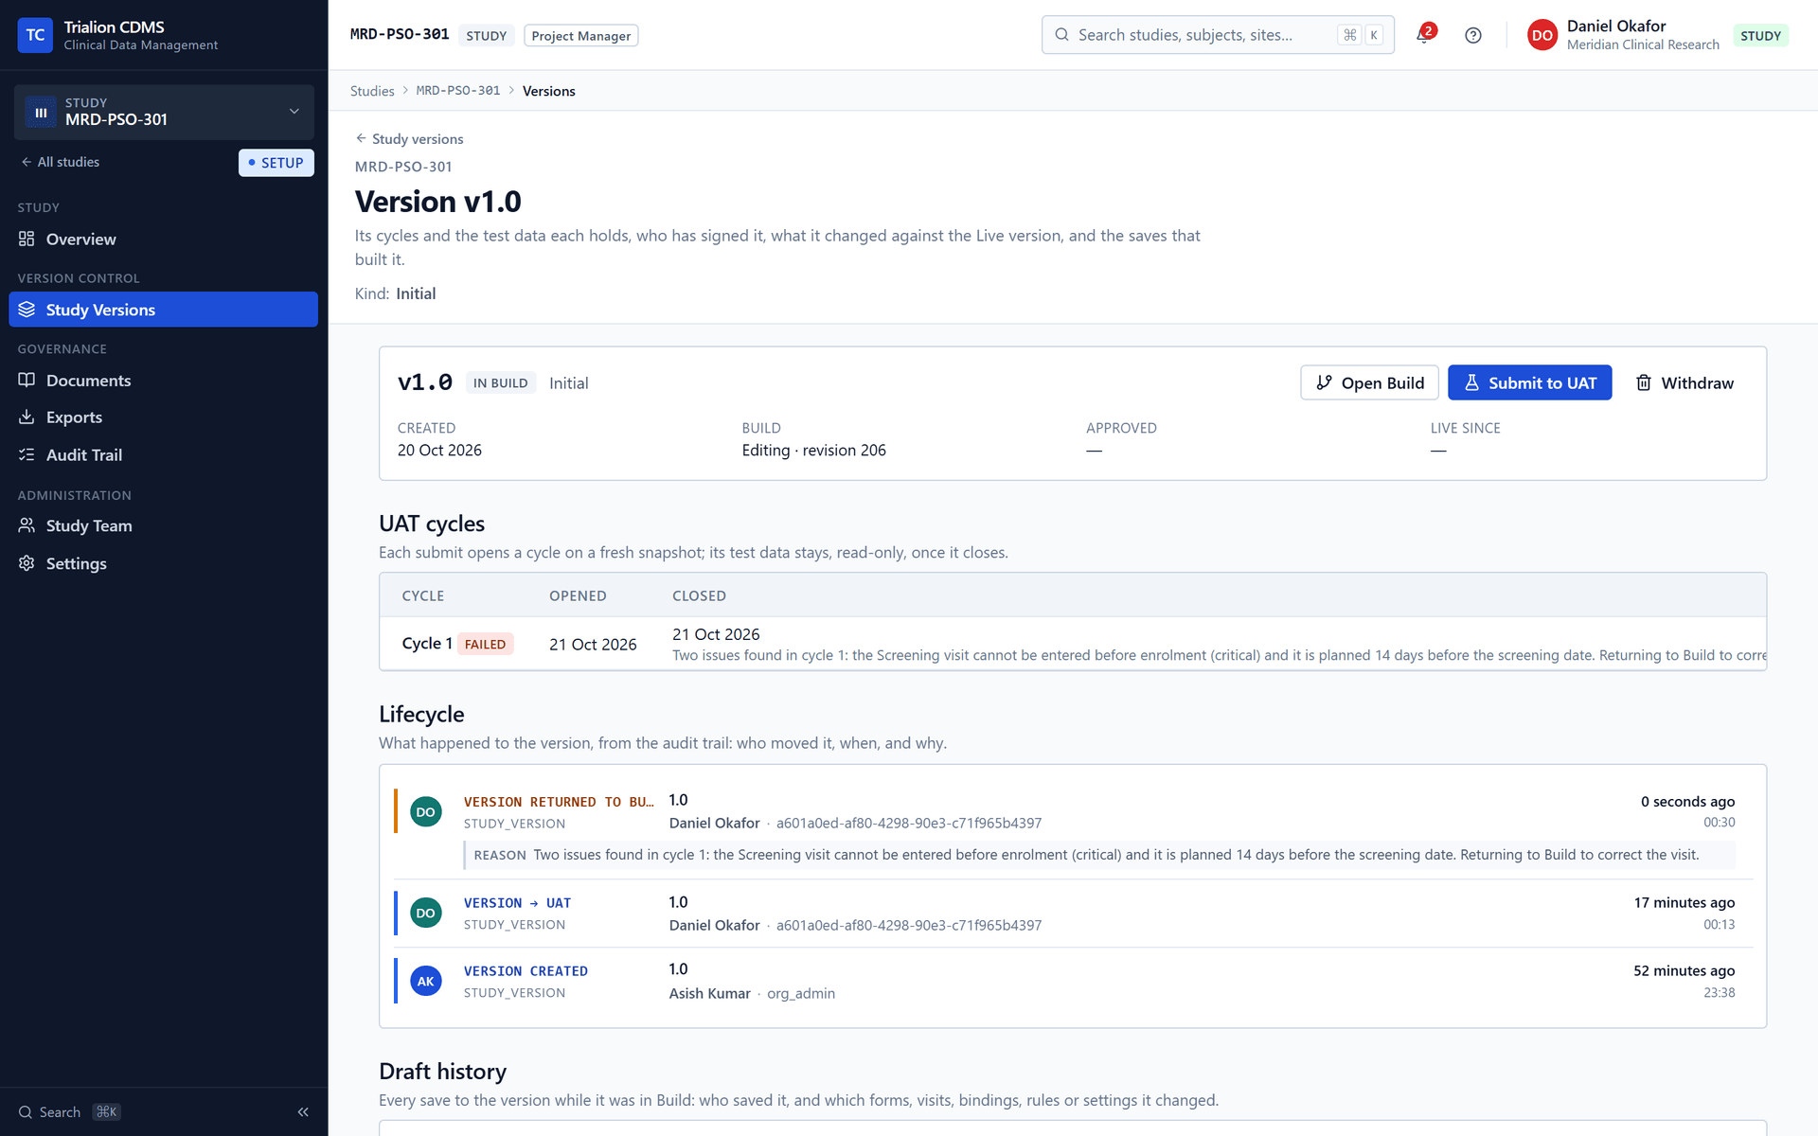Click the VERSION RETURNED TO BU… event label

click(x=559, y=802)
